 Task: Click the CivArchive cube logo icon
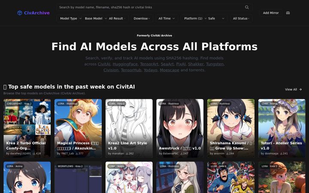(20, 13)
